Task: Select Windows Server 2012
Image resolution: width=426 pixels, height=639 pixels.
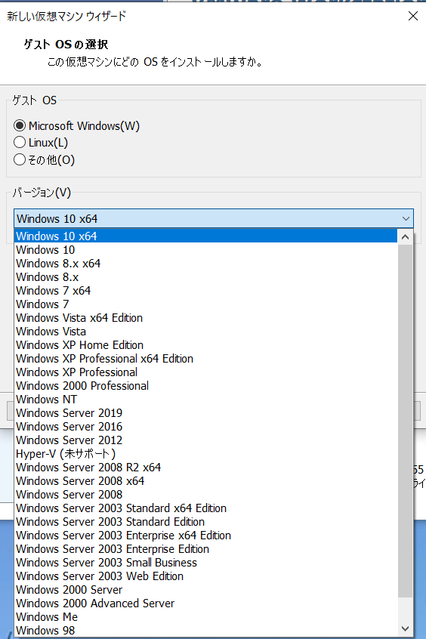Action: point(206,440)
